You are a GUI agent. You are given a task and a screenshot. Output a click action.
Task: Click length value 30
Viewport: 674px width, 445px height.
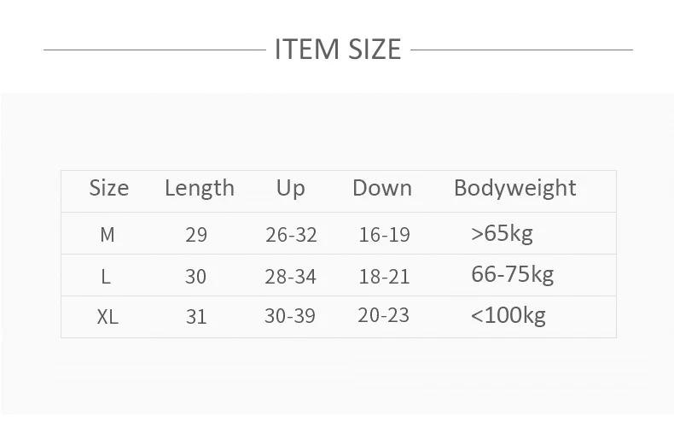click(196, 276)
